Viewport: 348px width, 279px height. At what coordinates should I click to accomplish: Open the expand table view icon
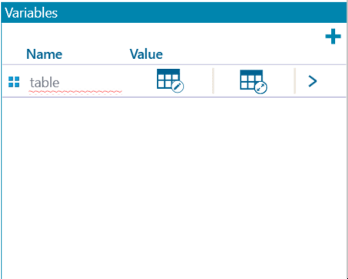(x=254, y=81)
